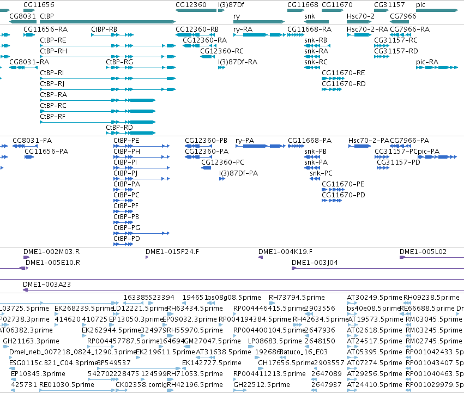The height and width of the screenshot is (393, 464).
Task: Click the CG11670 gene label
Action: 337,5
